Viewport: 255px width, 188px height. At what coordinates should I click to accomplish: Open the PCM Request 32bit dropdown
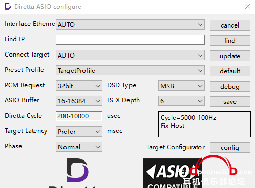79,86
